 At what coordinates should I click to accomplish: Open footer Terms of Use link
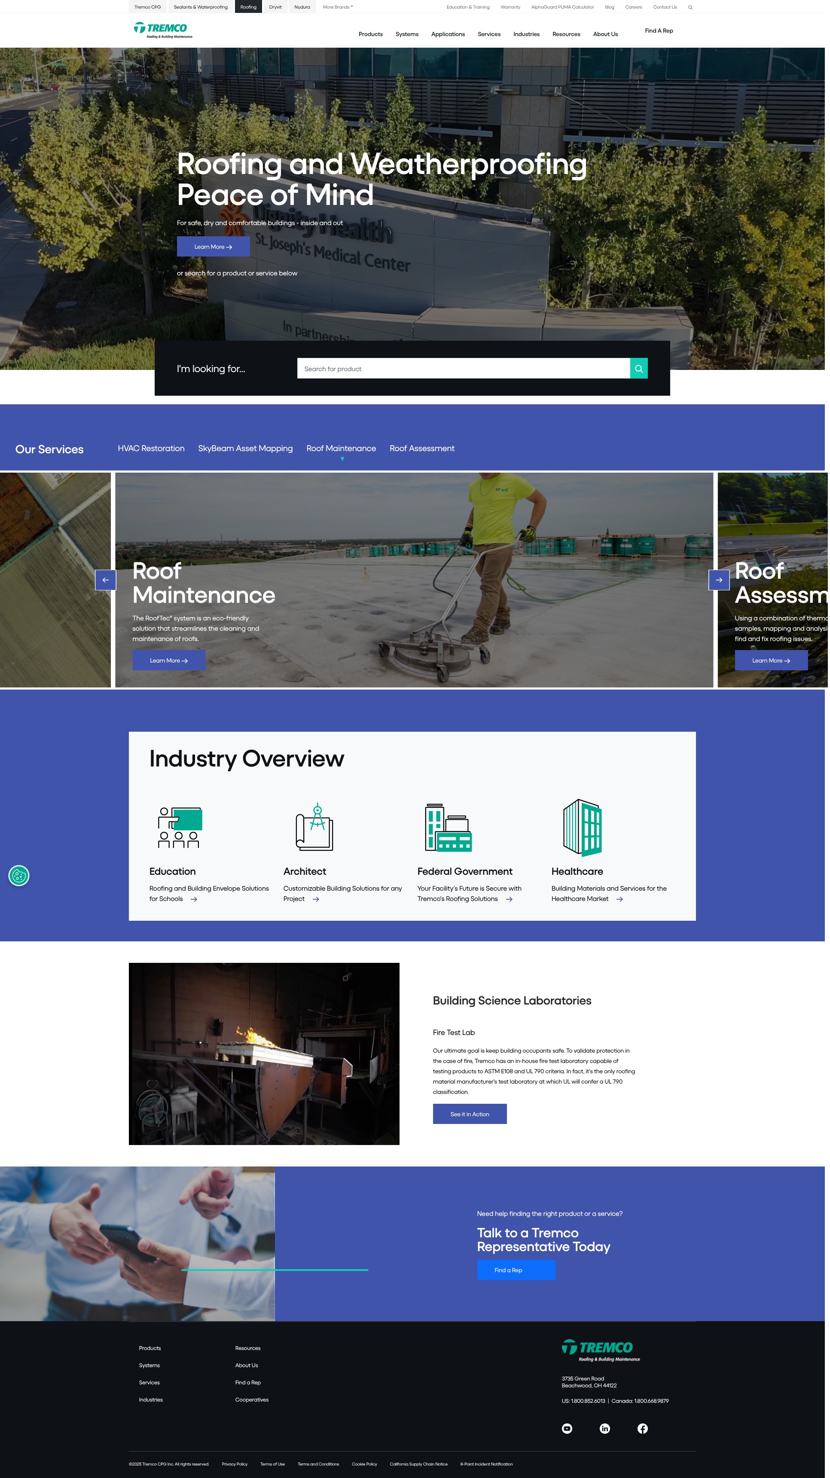272,1464
